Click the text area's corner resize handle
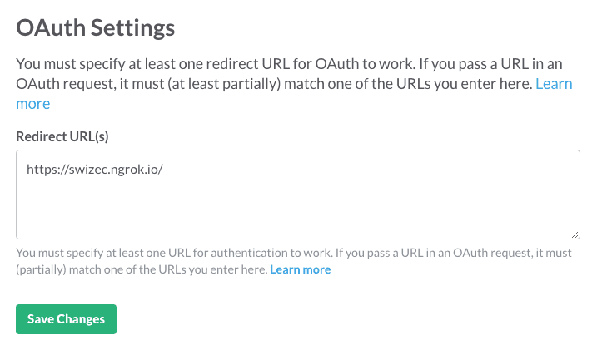 575,235
